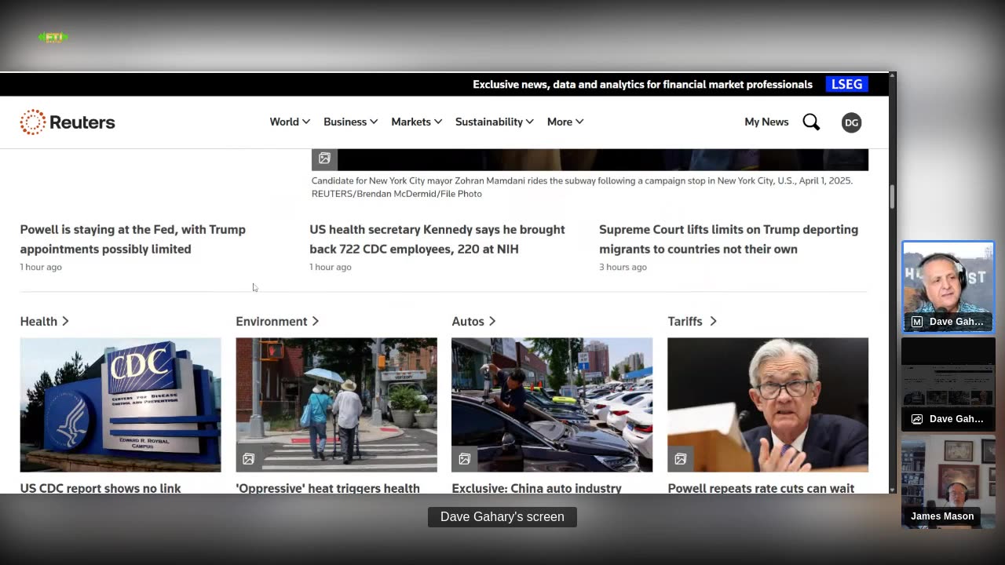Open My News

coord(766,122)
